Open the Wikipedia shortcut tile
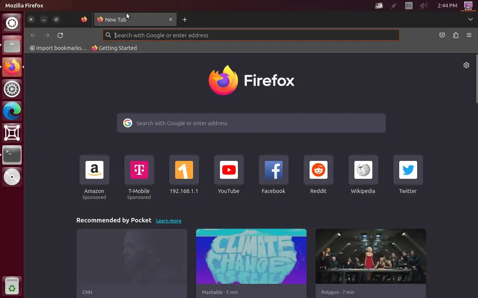This screenshot has width=478, height=298. [363, 175]
